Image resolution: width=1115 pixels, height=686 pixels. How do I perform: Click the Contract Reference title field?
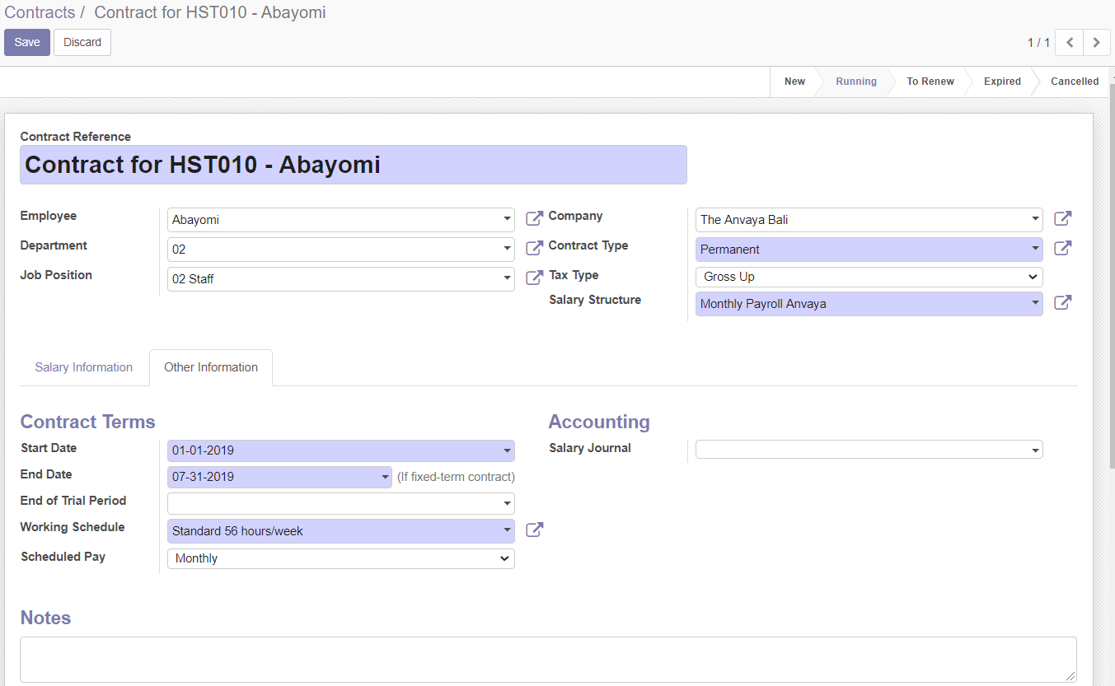[354, 165]
